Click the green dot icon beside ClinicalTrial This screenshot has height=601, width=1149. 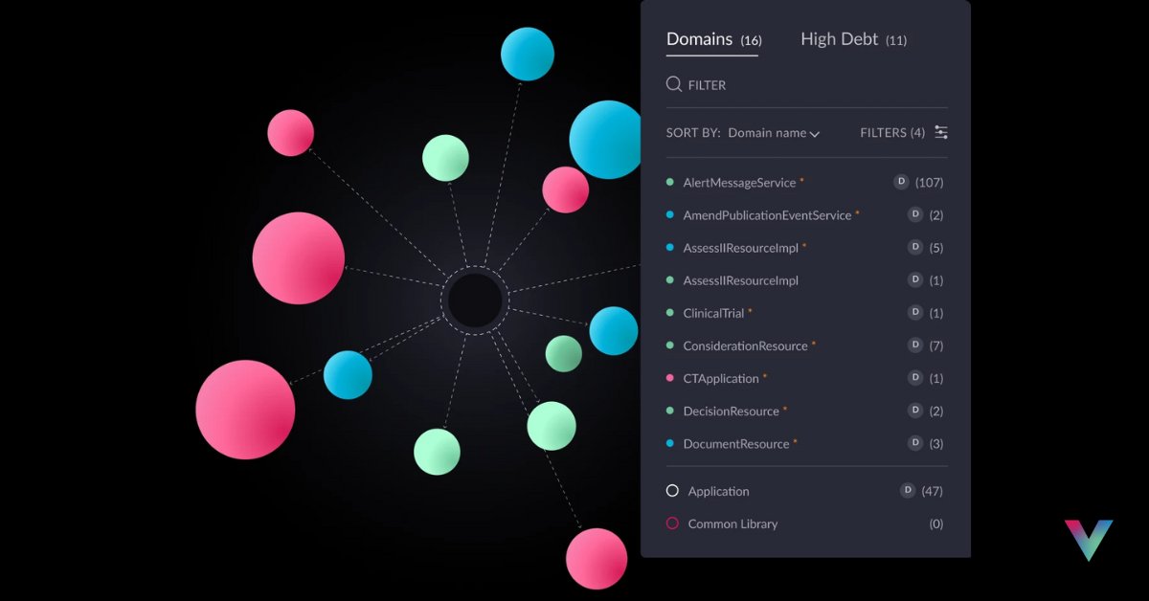(672, 312)
